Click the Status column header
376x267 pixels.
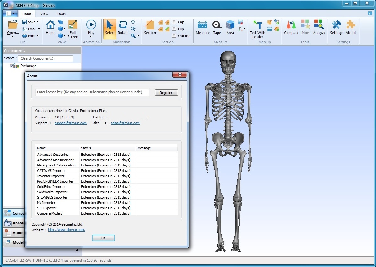[x=107, y=148]
